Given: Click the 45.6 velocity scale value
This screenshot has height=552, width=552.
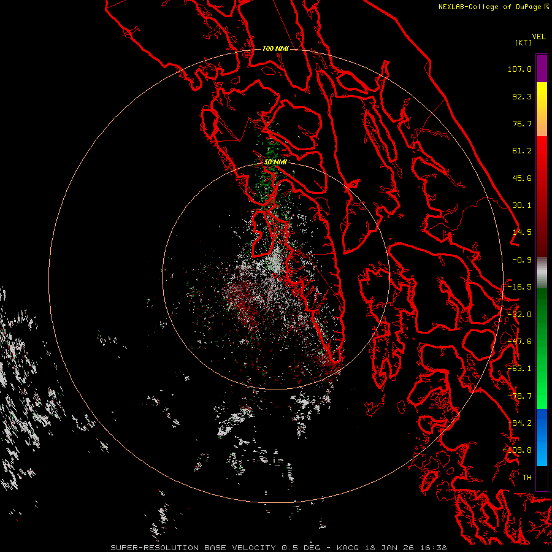Looking at the screenshot, I should point(522,178).
